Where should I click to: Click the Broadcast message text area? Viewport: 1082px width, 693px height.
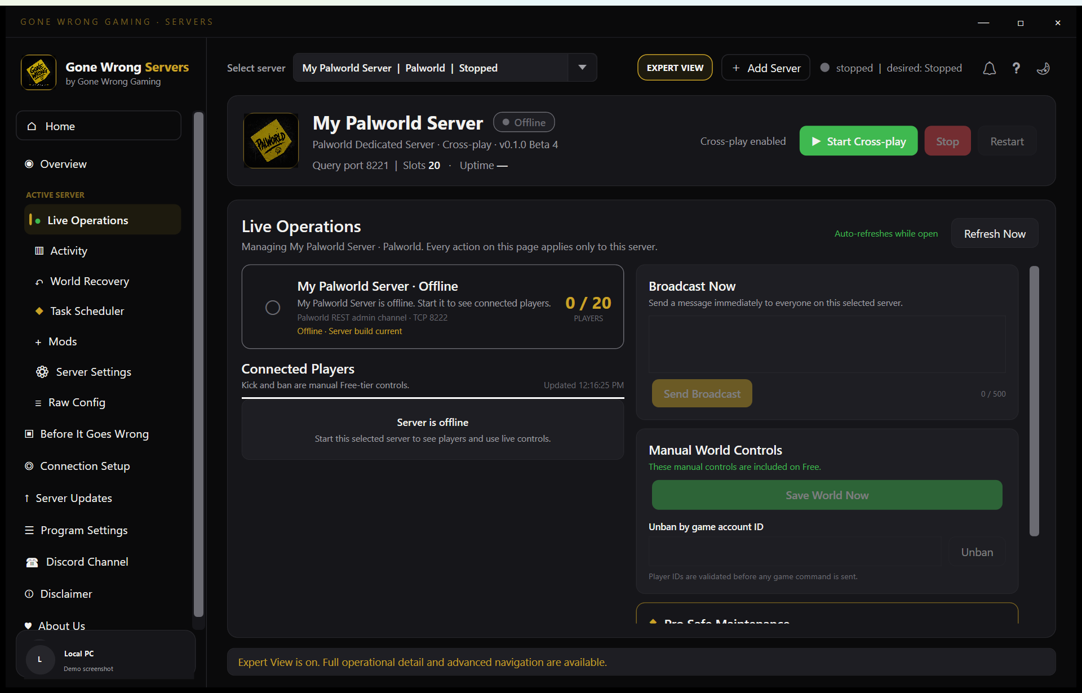(x=827, y=344)
